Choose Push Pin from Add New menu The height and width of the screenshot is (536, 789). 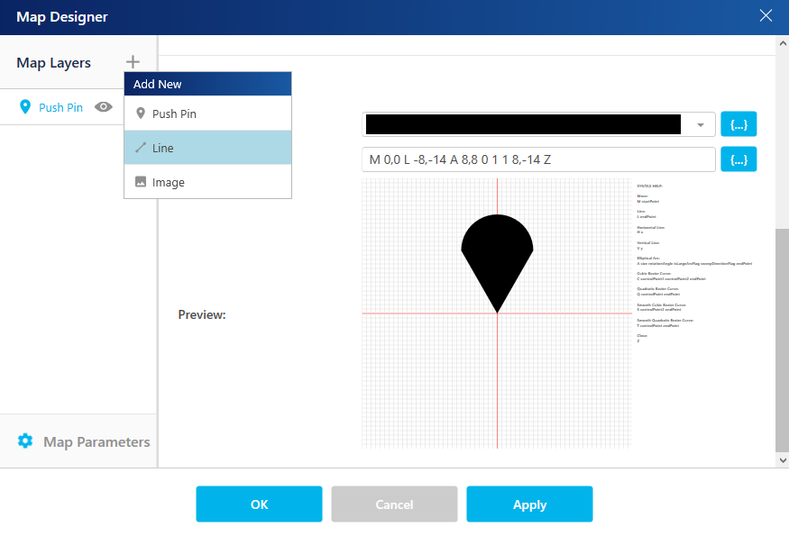point(207,114)
